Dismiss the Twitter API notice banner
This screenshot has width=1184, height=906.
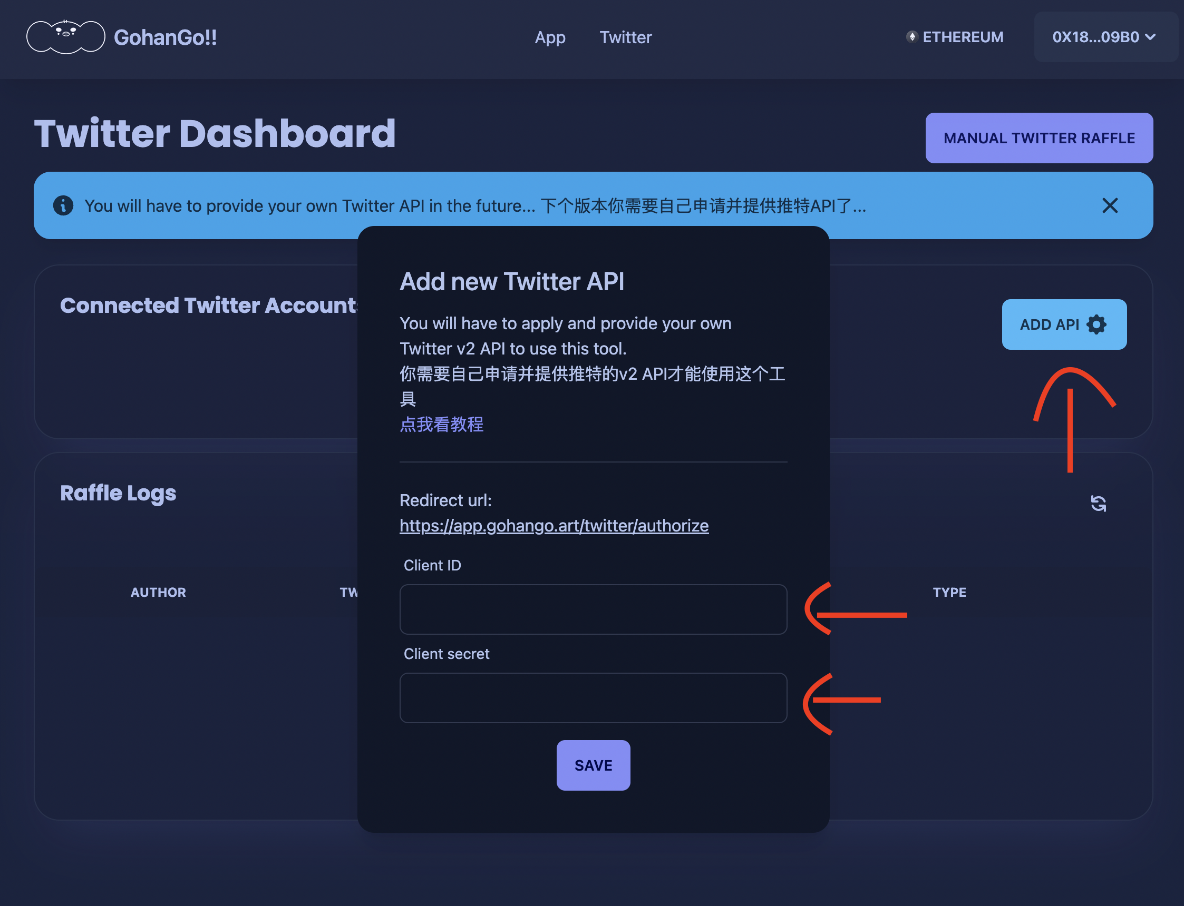click(x=1110, y=205)
